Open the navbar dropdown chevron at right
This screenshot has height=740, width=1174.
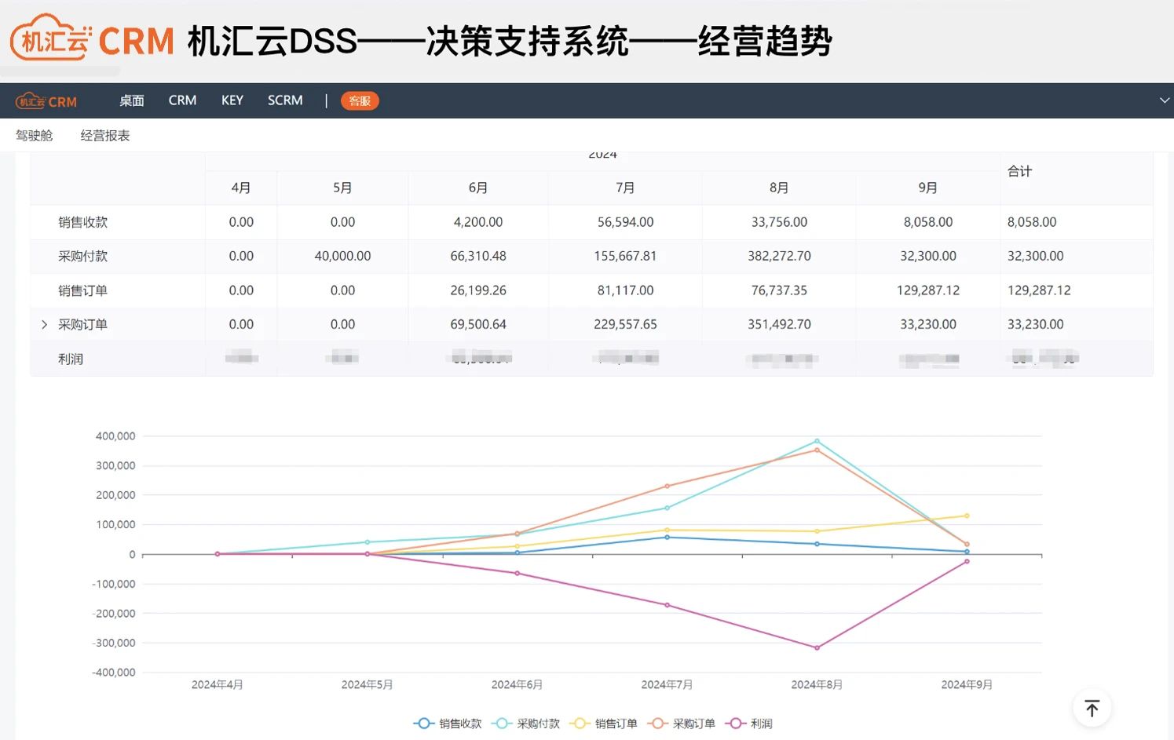(x=1165, y=100)
